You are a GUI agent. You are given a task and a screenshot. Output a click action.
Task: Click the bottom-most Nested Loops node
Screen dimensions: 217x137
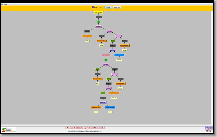[x=103, y=102]
